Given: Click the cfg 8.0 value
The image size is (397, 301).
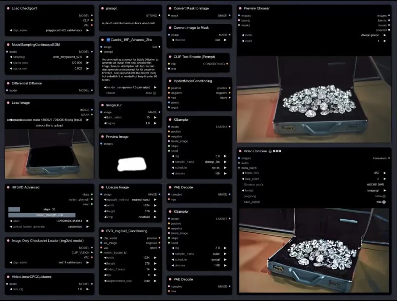Looking at the screenshot, I should 218,248.
